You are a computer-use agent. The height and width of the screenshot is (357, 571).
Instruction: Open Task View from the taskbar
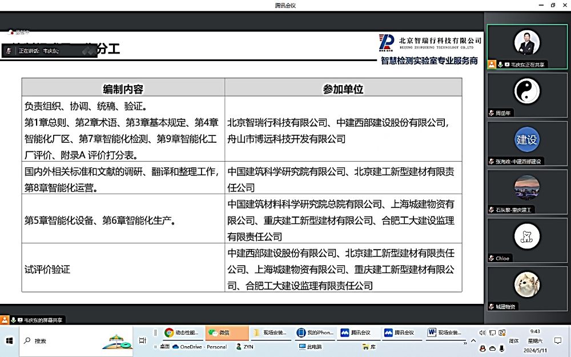142,340
